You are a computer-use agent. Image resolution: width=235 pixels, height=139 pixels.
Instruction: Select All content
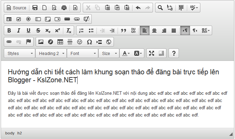point(181,8)
